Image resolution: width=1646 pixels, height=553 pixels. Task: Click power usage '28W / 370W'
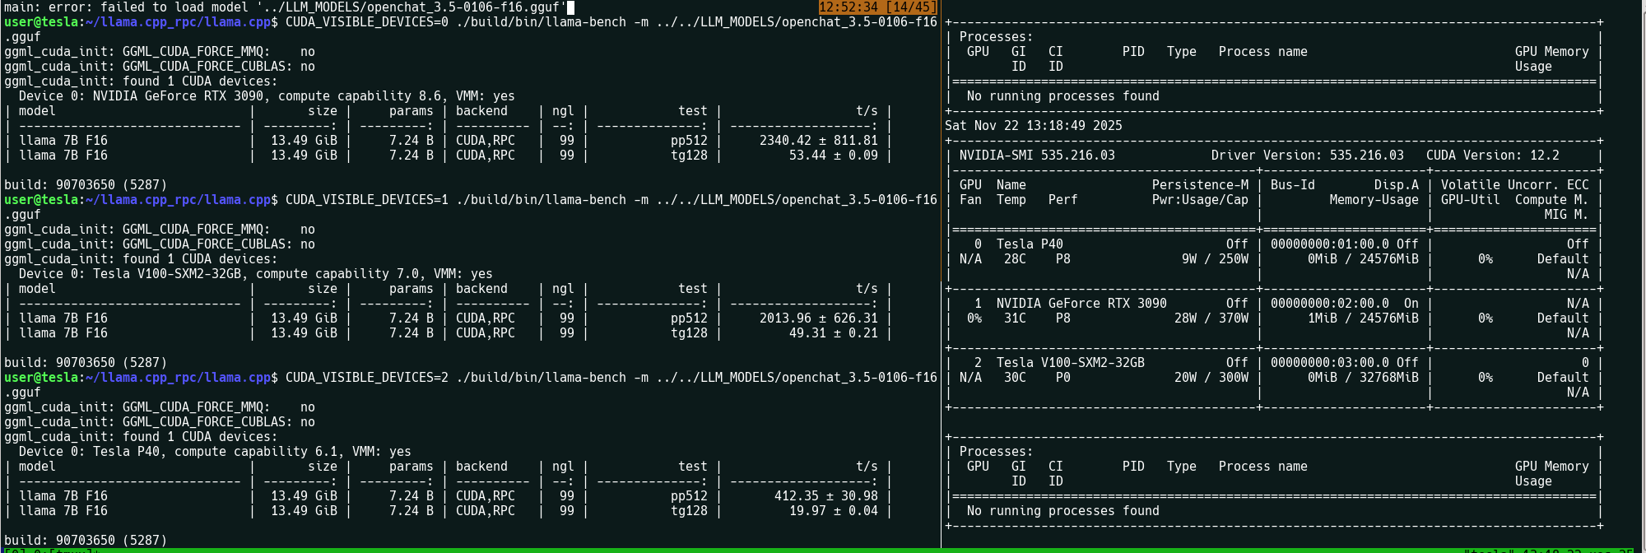click(1211, 318)
